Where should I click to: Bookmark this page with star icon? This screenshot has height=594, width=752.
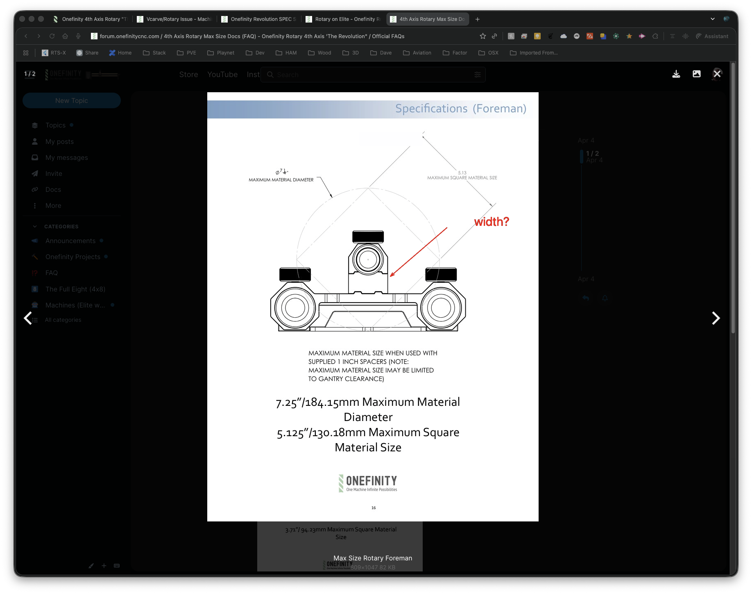point(483,36)
